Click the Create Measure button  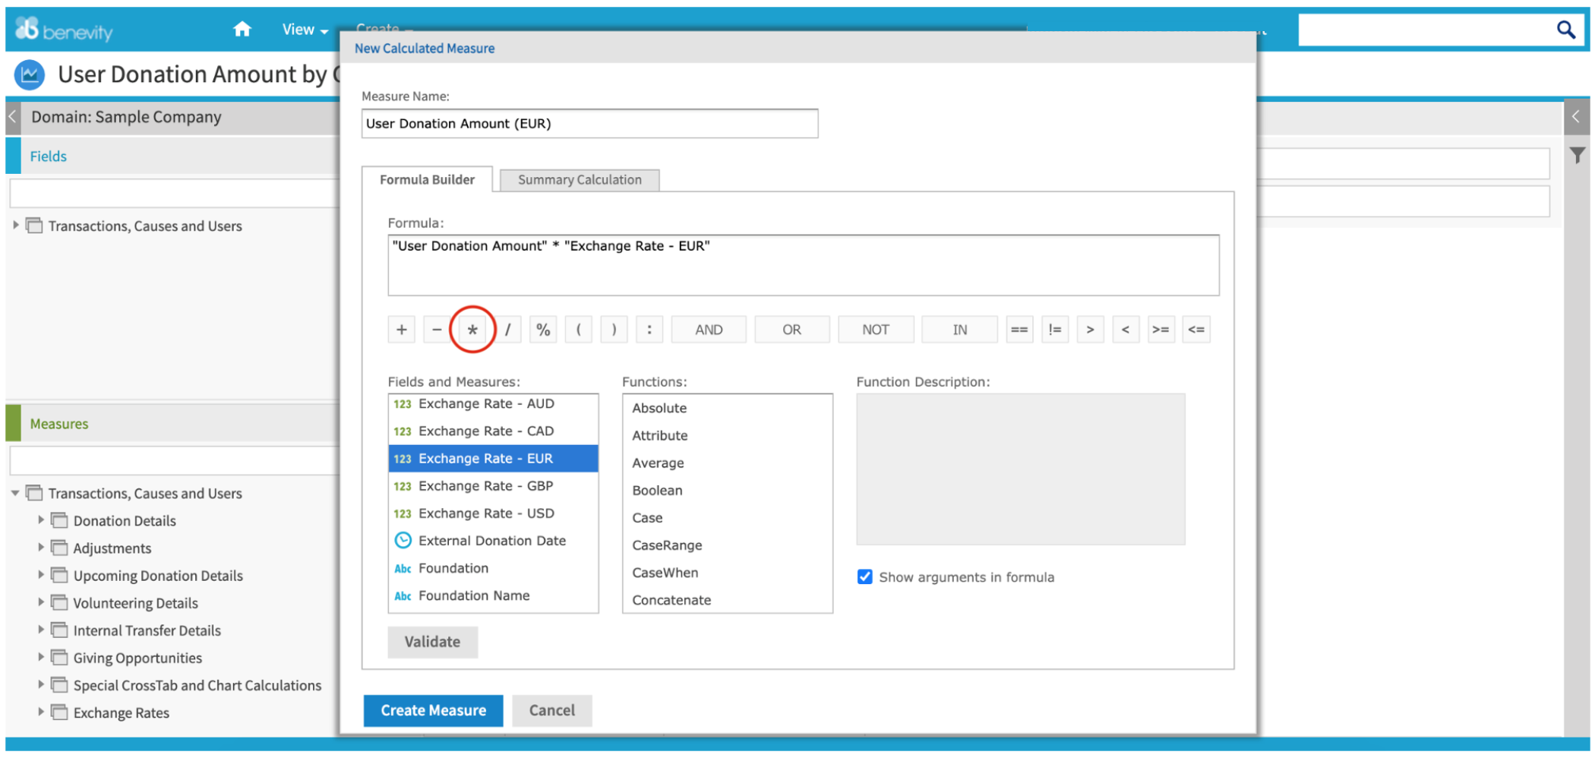coord(432,710)
